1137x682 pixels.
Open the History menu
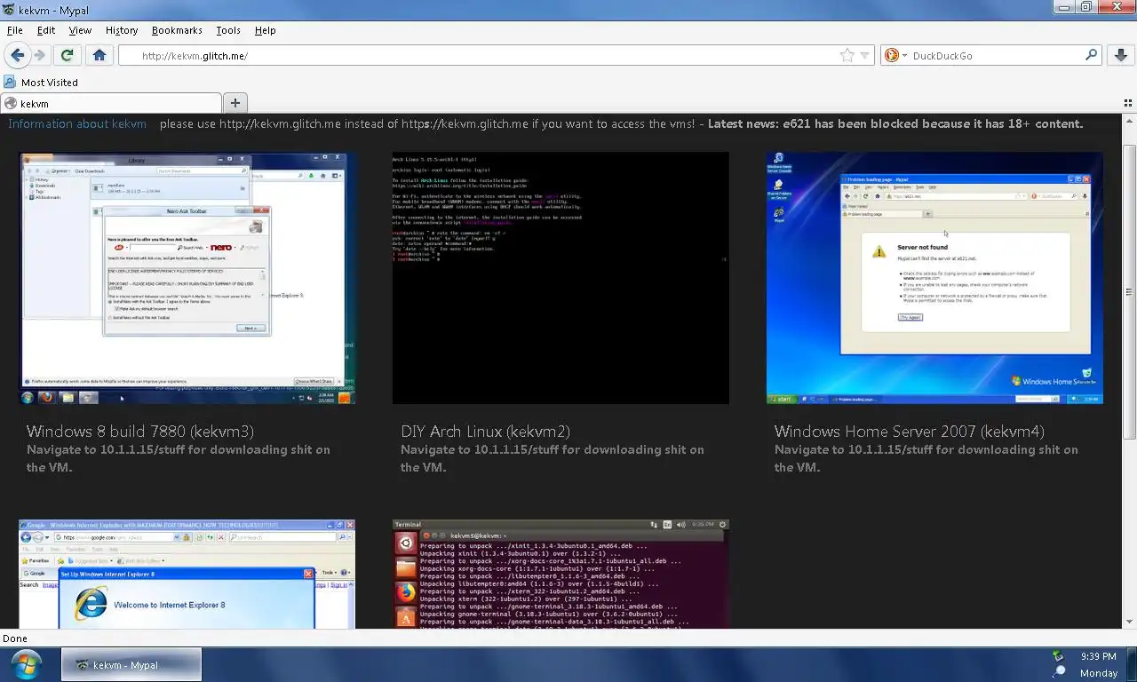click(122, 30)
